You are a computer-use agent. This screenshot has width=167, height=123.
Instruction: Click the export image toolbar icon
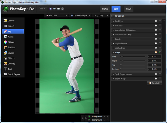55,9
